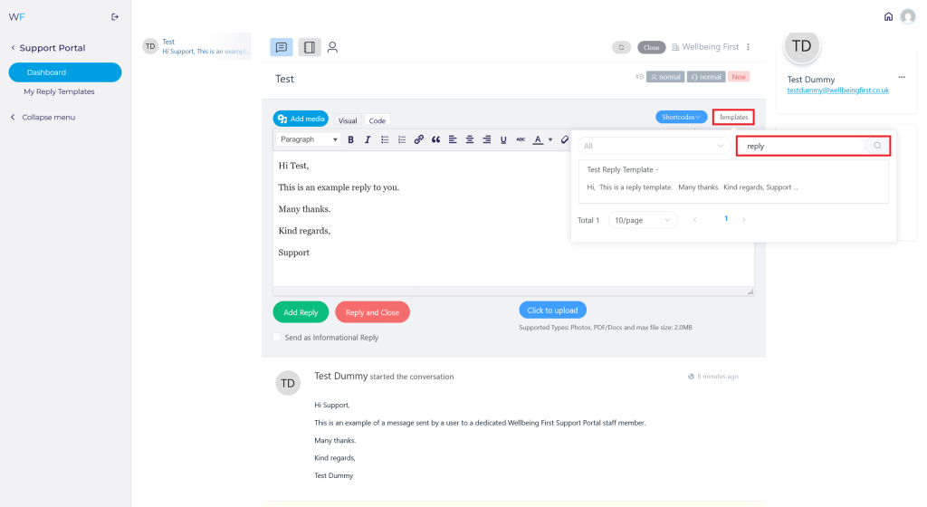
Task: Switch to the Code editor tab
Action: 377,120
